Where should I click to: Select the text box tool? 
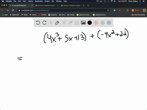coord(77,23)
